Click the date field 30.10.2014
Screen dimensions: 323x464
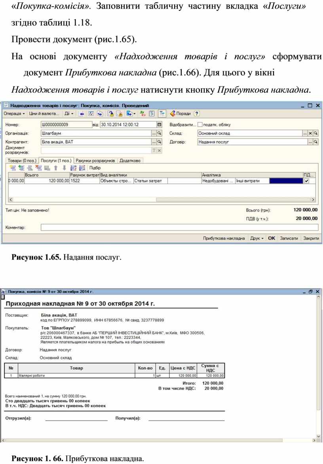[x=129, y=124]
